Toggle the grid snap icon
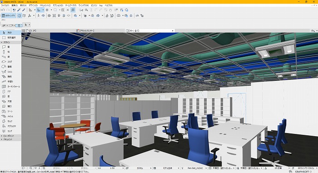Image resolution: width=318 pixels, height=173 pixels. coord(47,10)
